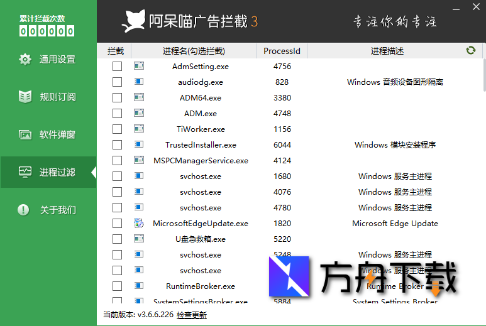
Task: Click the monitor icon for 进程过滤
Action: (25, 172)
